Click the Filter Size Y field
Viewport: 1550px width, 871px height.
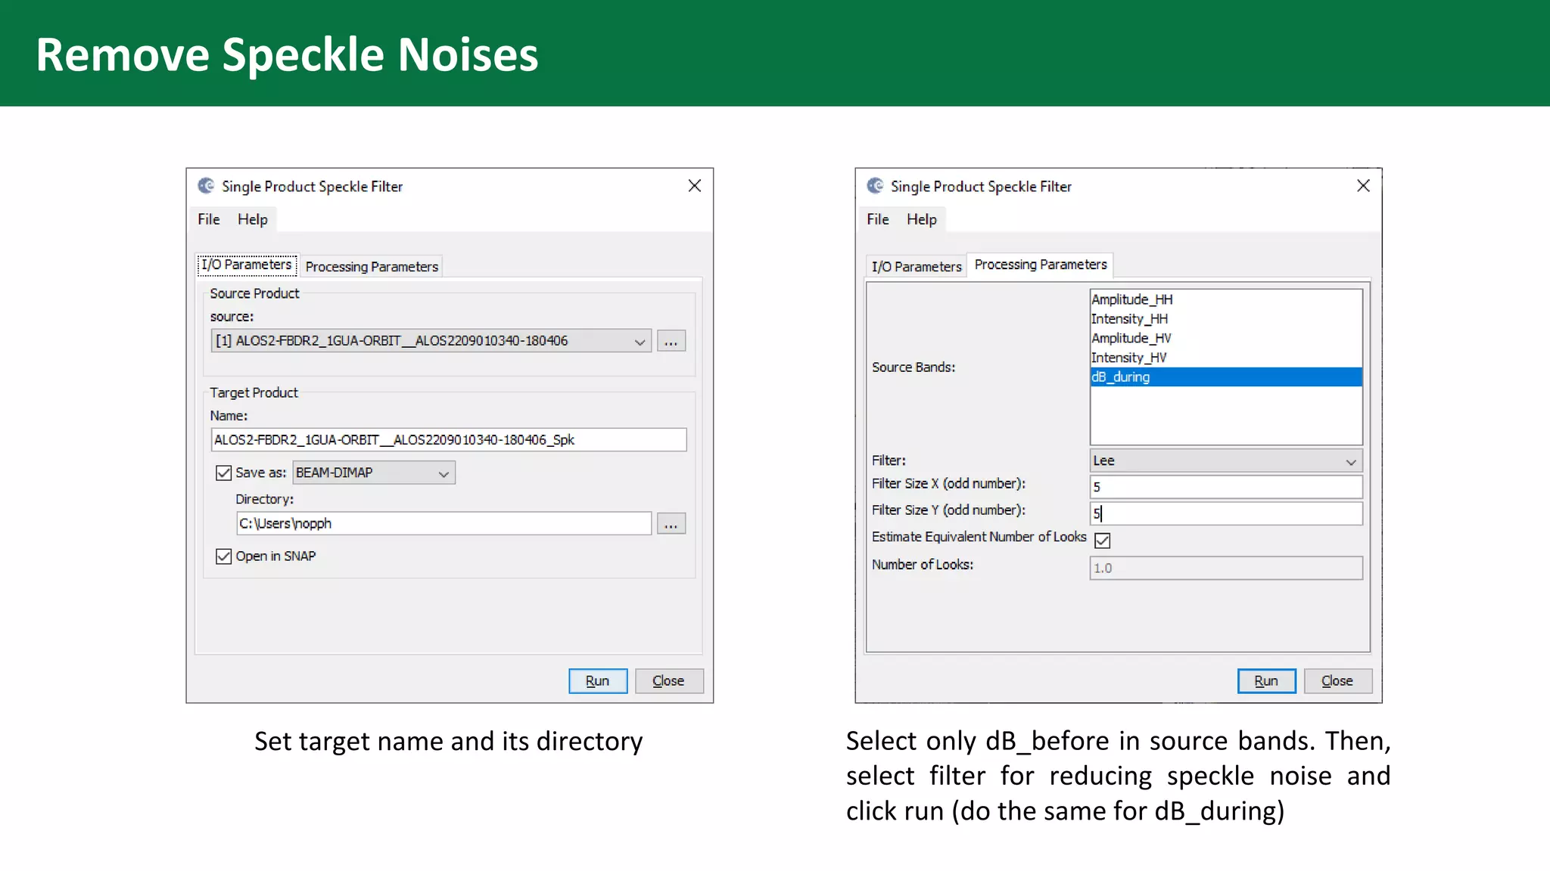point(1226,513)
